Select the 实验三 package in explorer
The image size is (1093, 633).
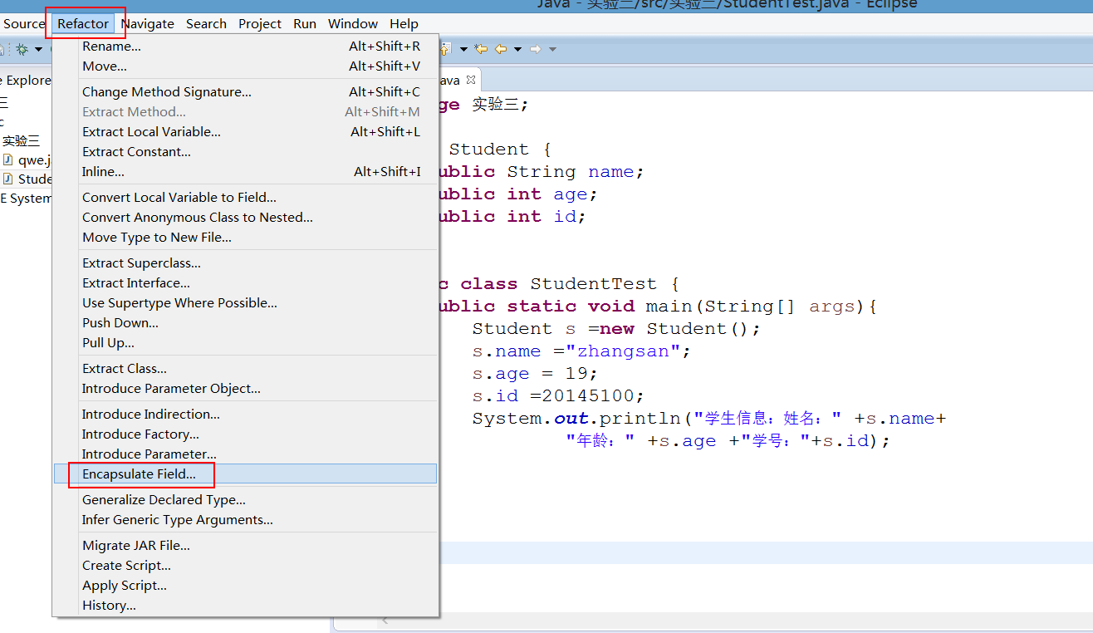point(21,141)
